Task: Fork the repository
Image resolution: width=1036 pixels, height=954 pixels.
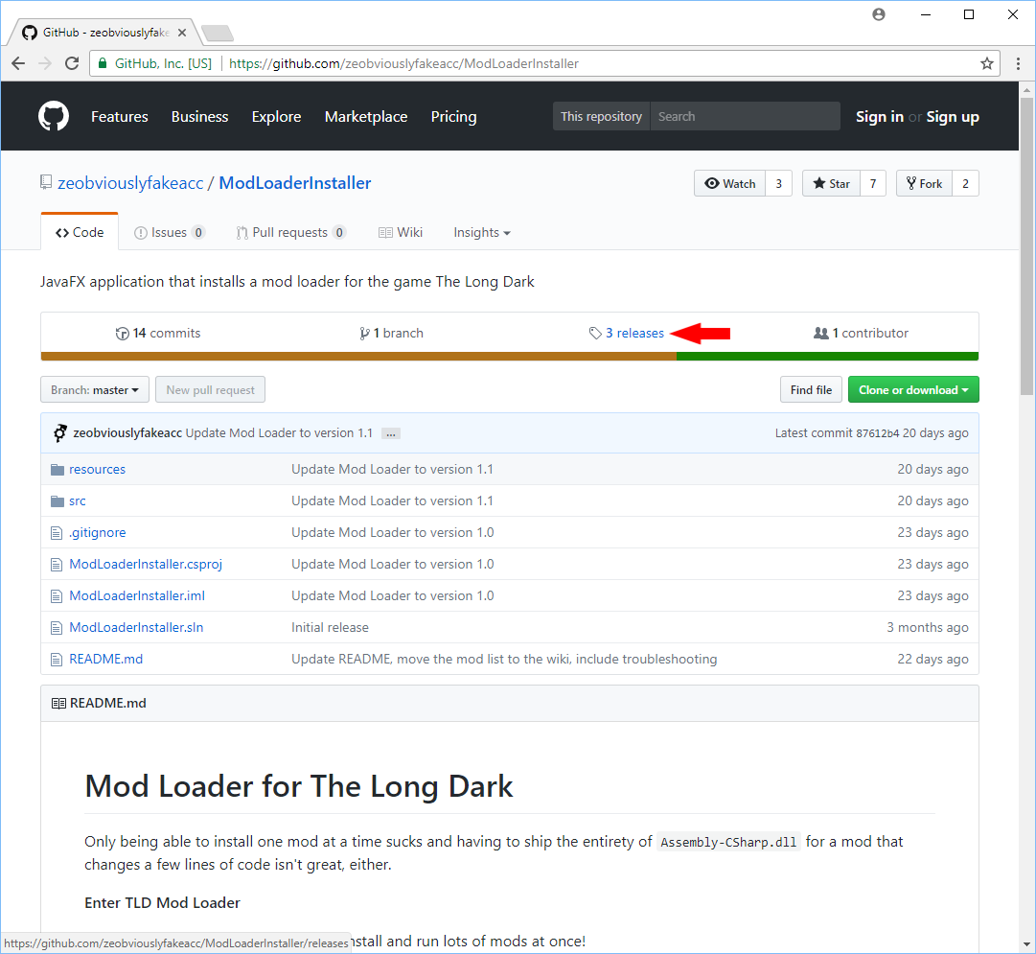Action: click(x=924, y=184)
